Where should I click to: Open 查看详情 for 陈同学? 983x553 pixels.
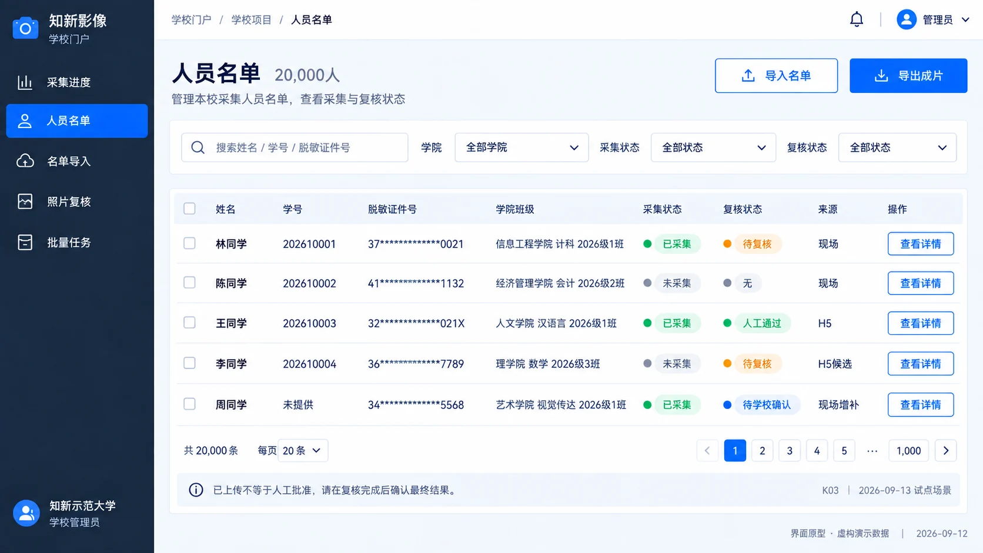(921, 283)
